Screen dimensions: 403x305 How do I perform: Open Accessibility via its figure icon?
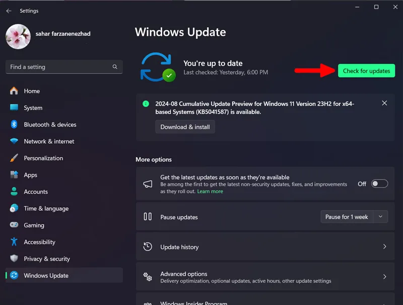coord(14,242)
